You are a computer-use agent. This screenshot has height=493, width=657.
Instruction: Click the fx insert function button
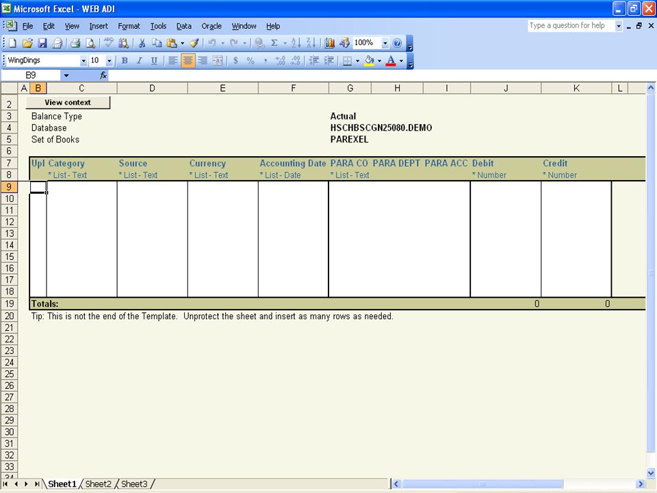(103, 75)
